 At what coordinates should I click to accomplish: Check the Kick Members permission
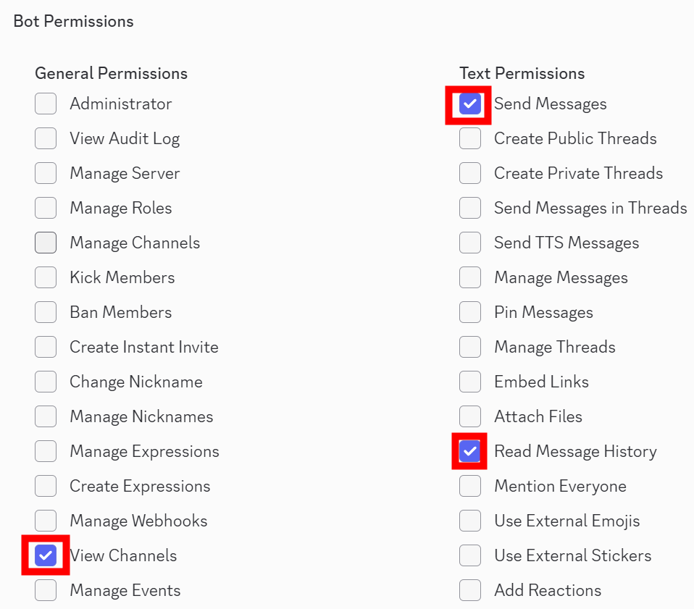pos(46,278)
